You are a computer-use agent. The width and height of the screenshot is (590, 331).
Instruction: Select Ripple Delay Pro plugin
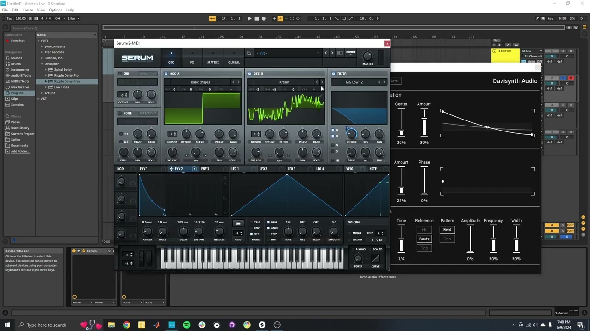pos(66,75)
